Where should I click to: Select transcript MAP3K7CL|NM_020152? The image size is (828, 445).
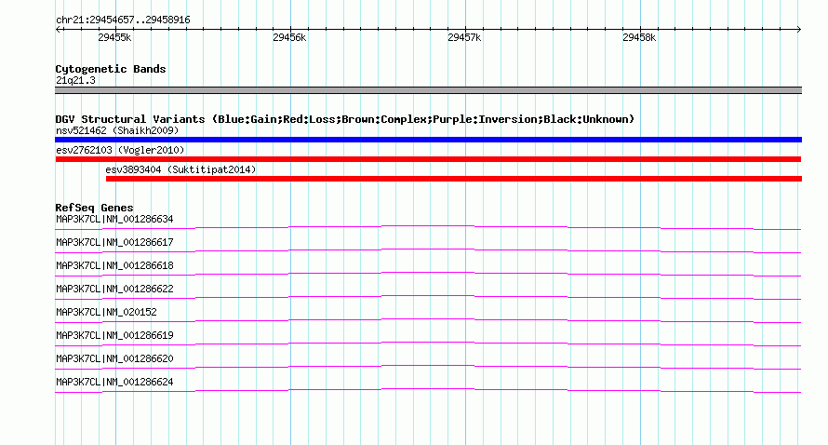click(x=106, y=312)
